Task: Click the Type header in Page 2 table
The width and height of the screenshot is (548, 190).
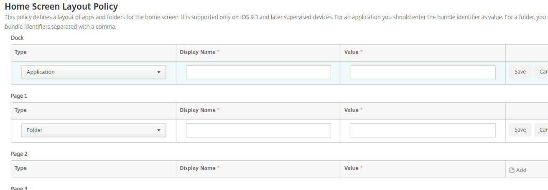Action: [20, 168]
